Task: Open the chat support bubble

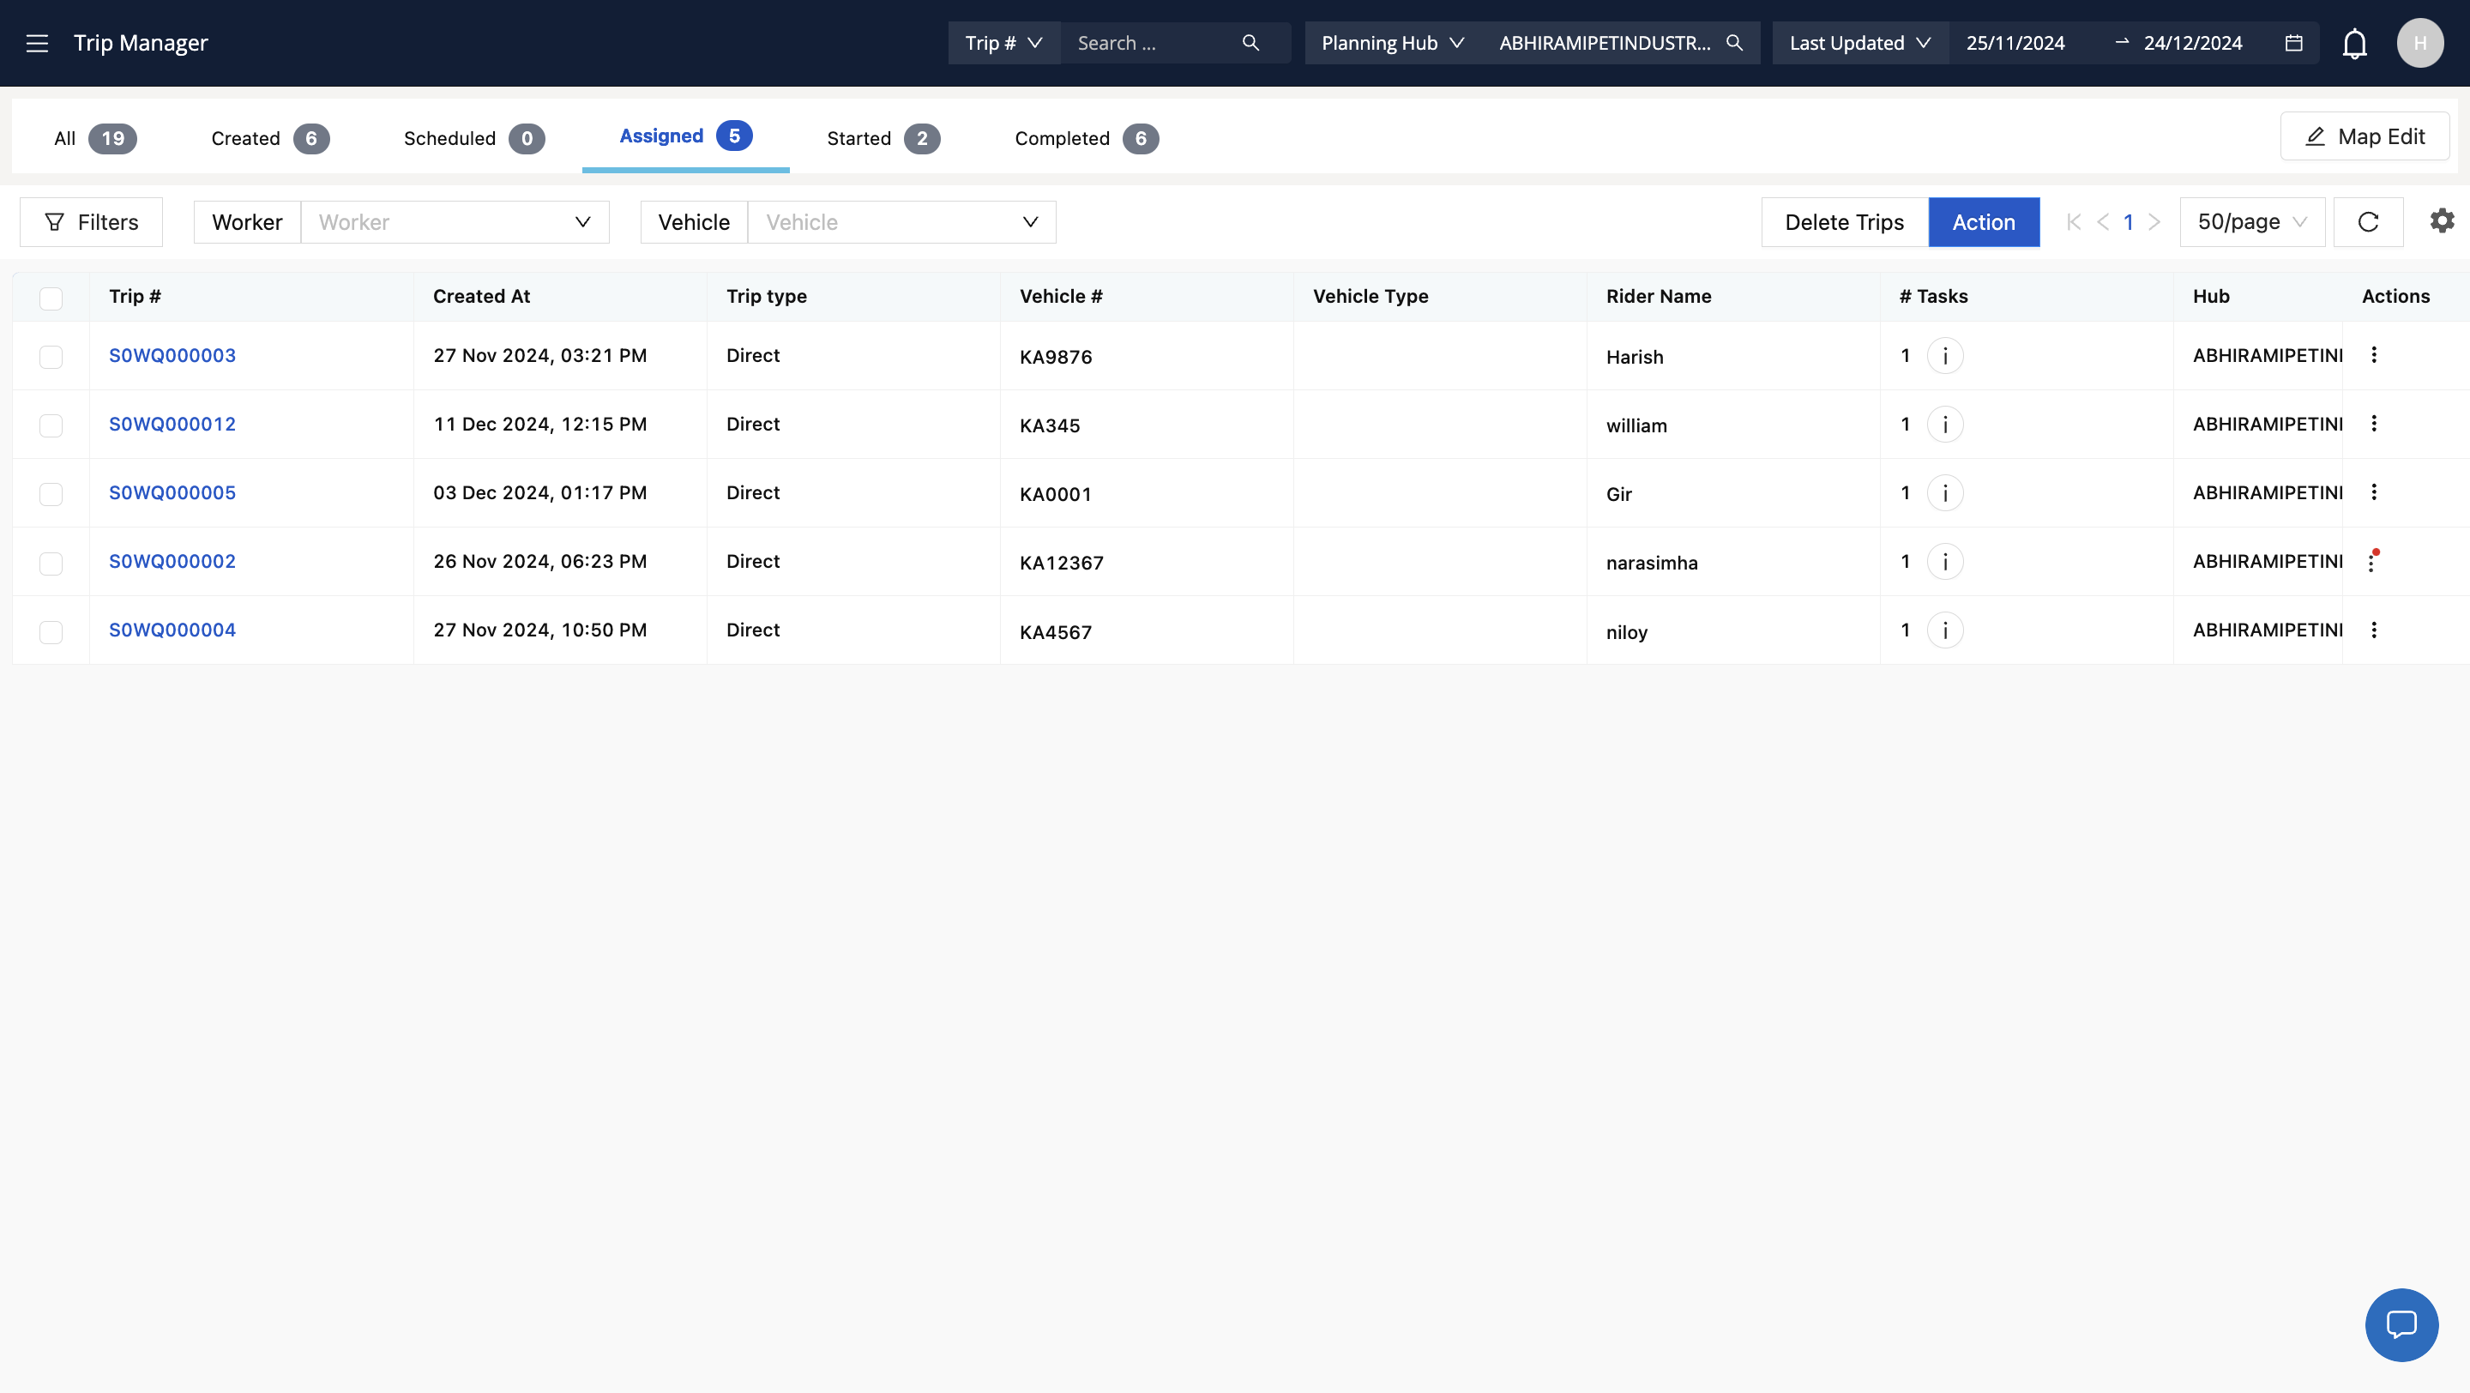Action: [2402, 1325]
